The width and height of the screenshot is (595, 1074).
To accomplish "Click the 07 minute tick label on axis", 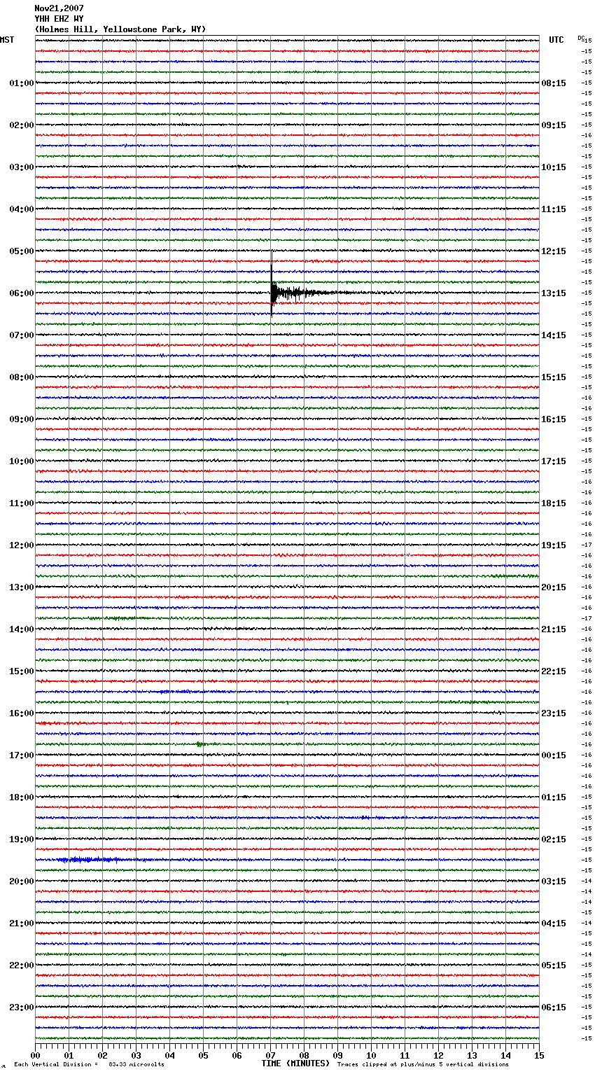I will click(x=271, y=1055).
